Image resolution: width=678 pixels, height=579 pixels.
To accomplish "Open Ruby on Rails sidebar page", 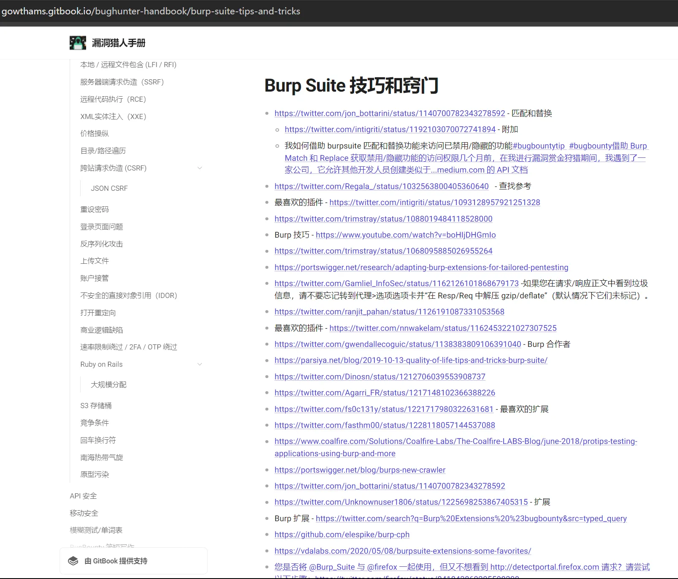I will coord(101,364).
